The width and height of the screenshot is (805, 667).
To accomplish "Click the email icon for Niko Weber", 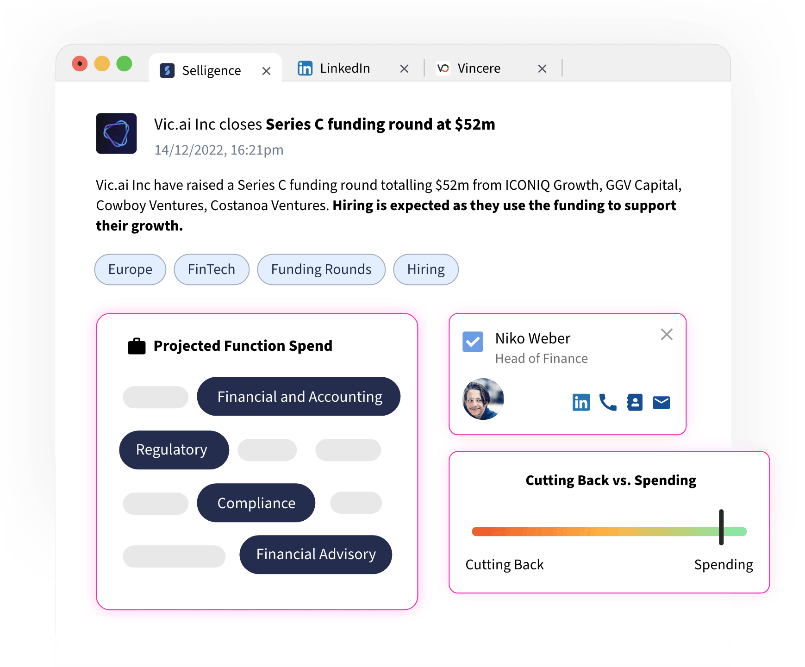I will (x=661, y=403).
